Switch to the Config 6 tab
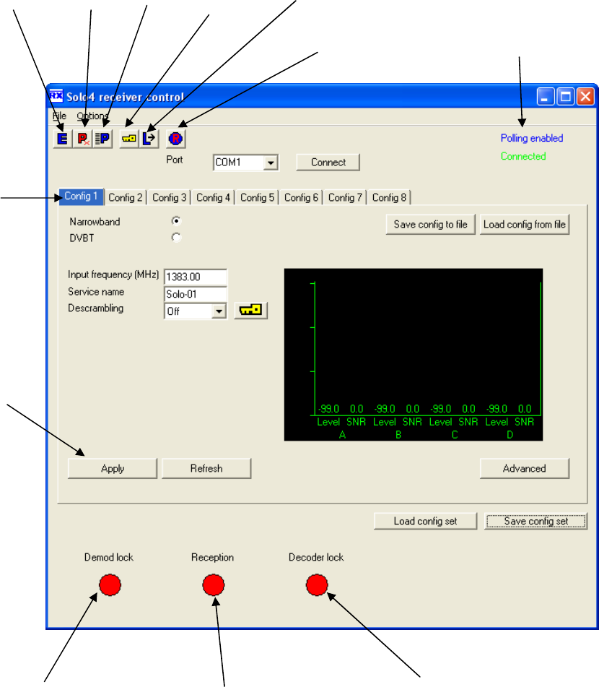Viewport: 599px width, 687px height. point(301,198)
